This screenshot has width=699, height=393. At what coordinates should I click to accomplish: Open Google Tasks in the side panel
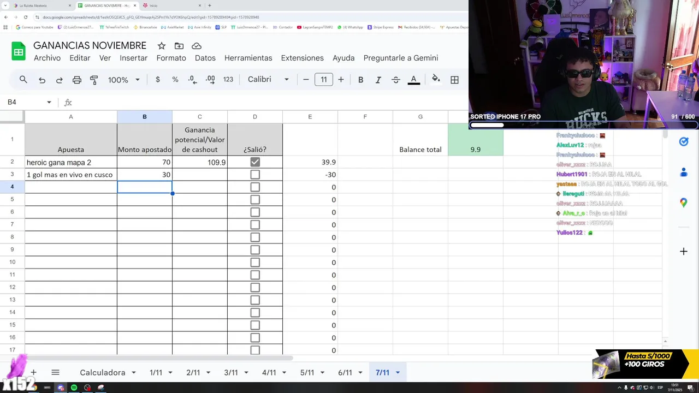click(683, 142)
